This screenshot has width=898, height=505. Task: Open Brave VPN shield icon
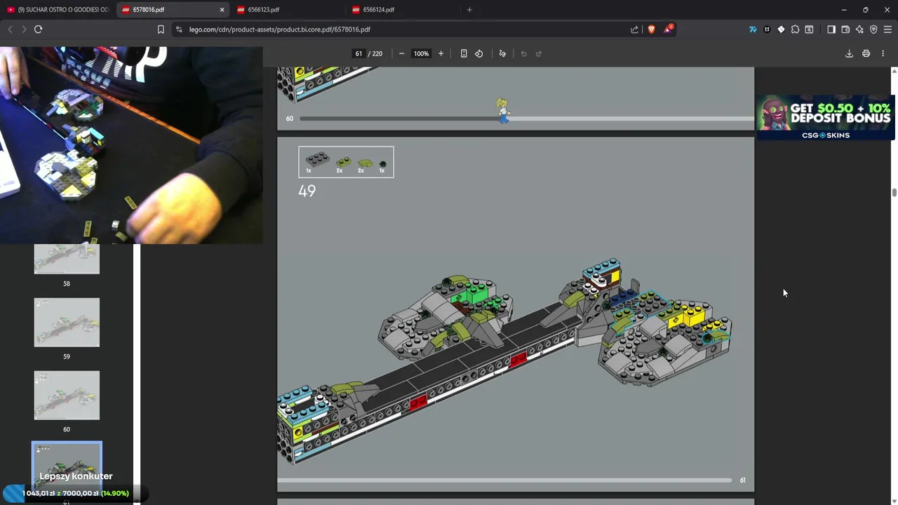(x=873, y=29)
